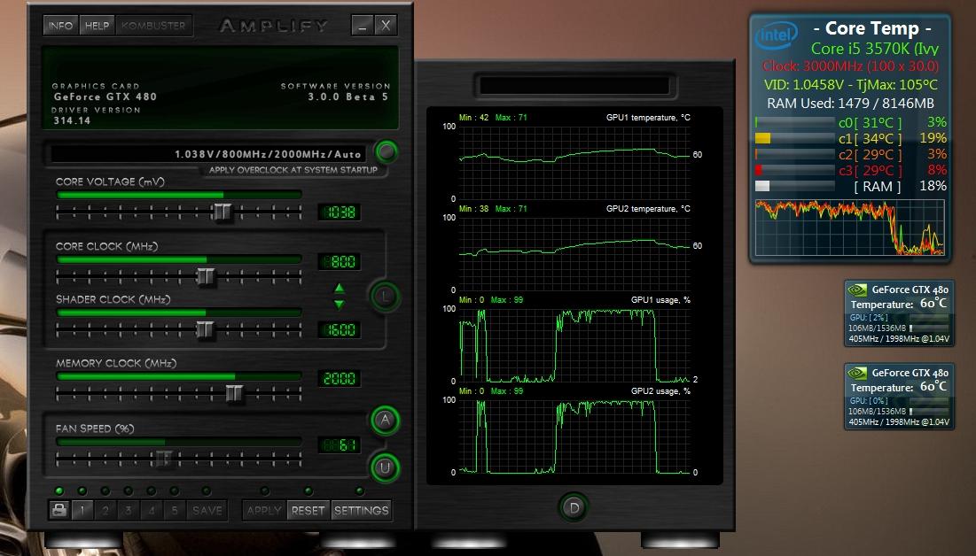The width and height of the screenshot is (976, 556).
Task: Select profile slot 1
Action: point(82,511)
